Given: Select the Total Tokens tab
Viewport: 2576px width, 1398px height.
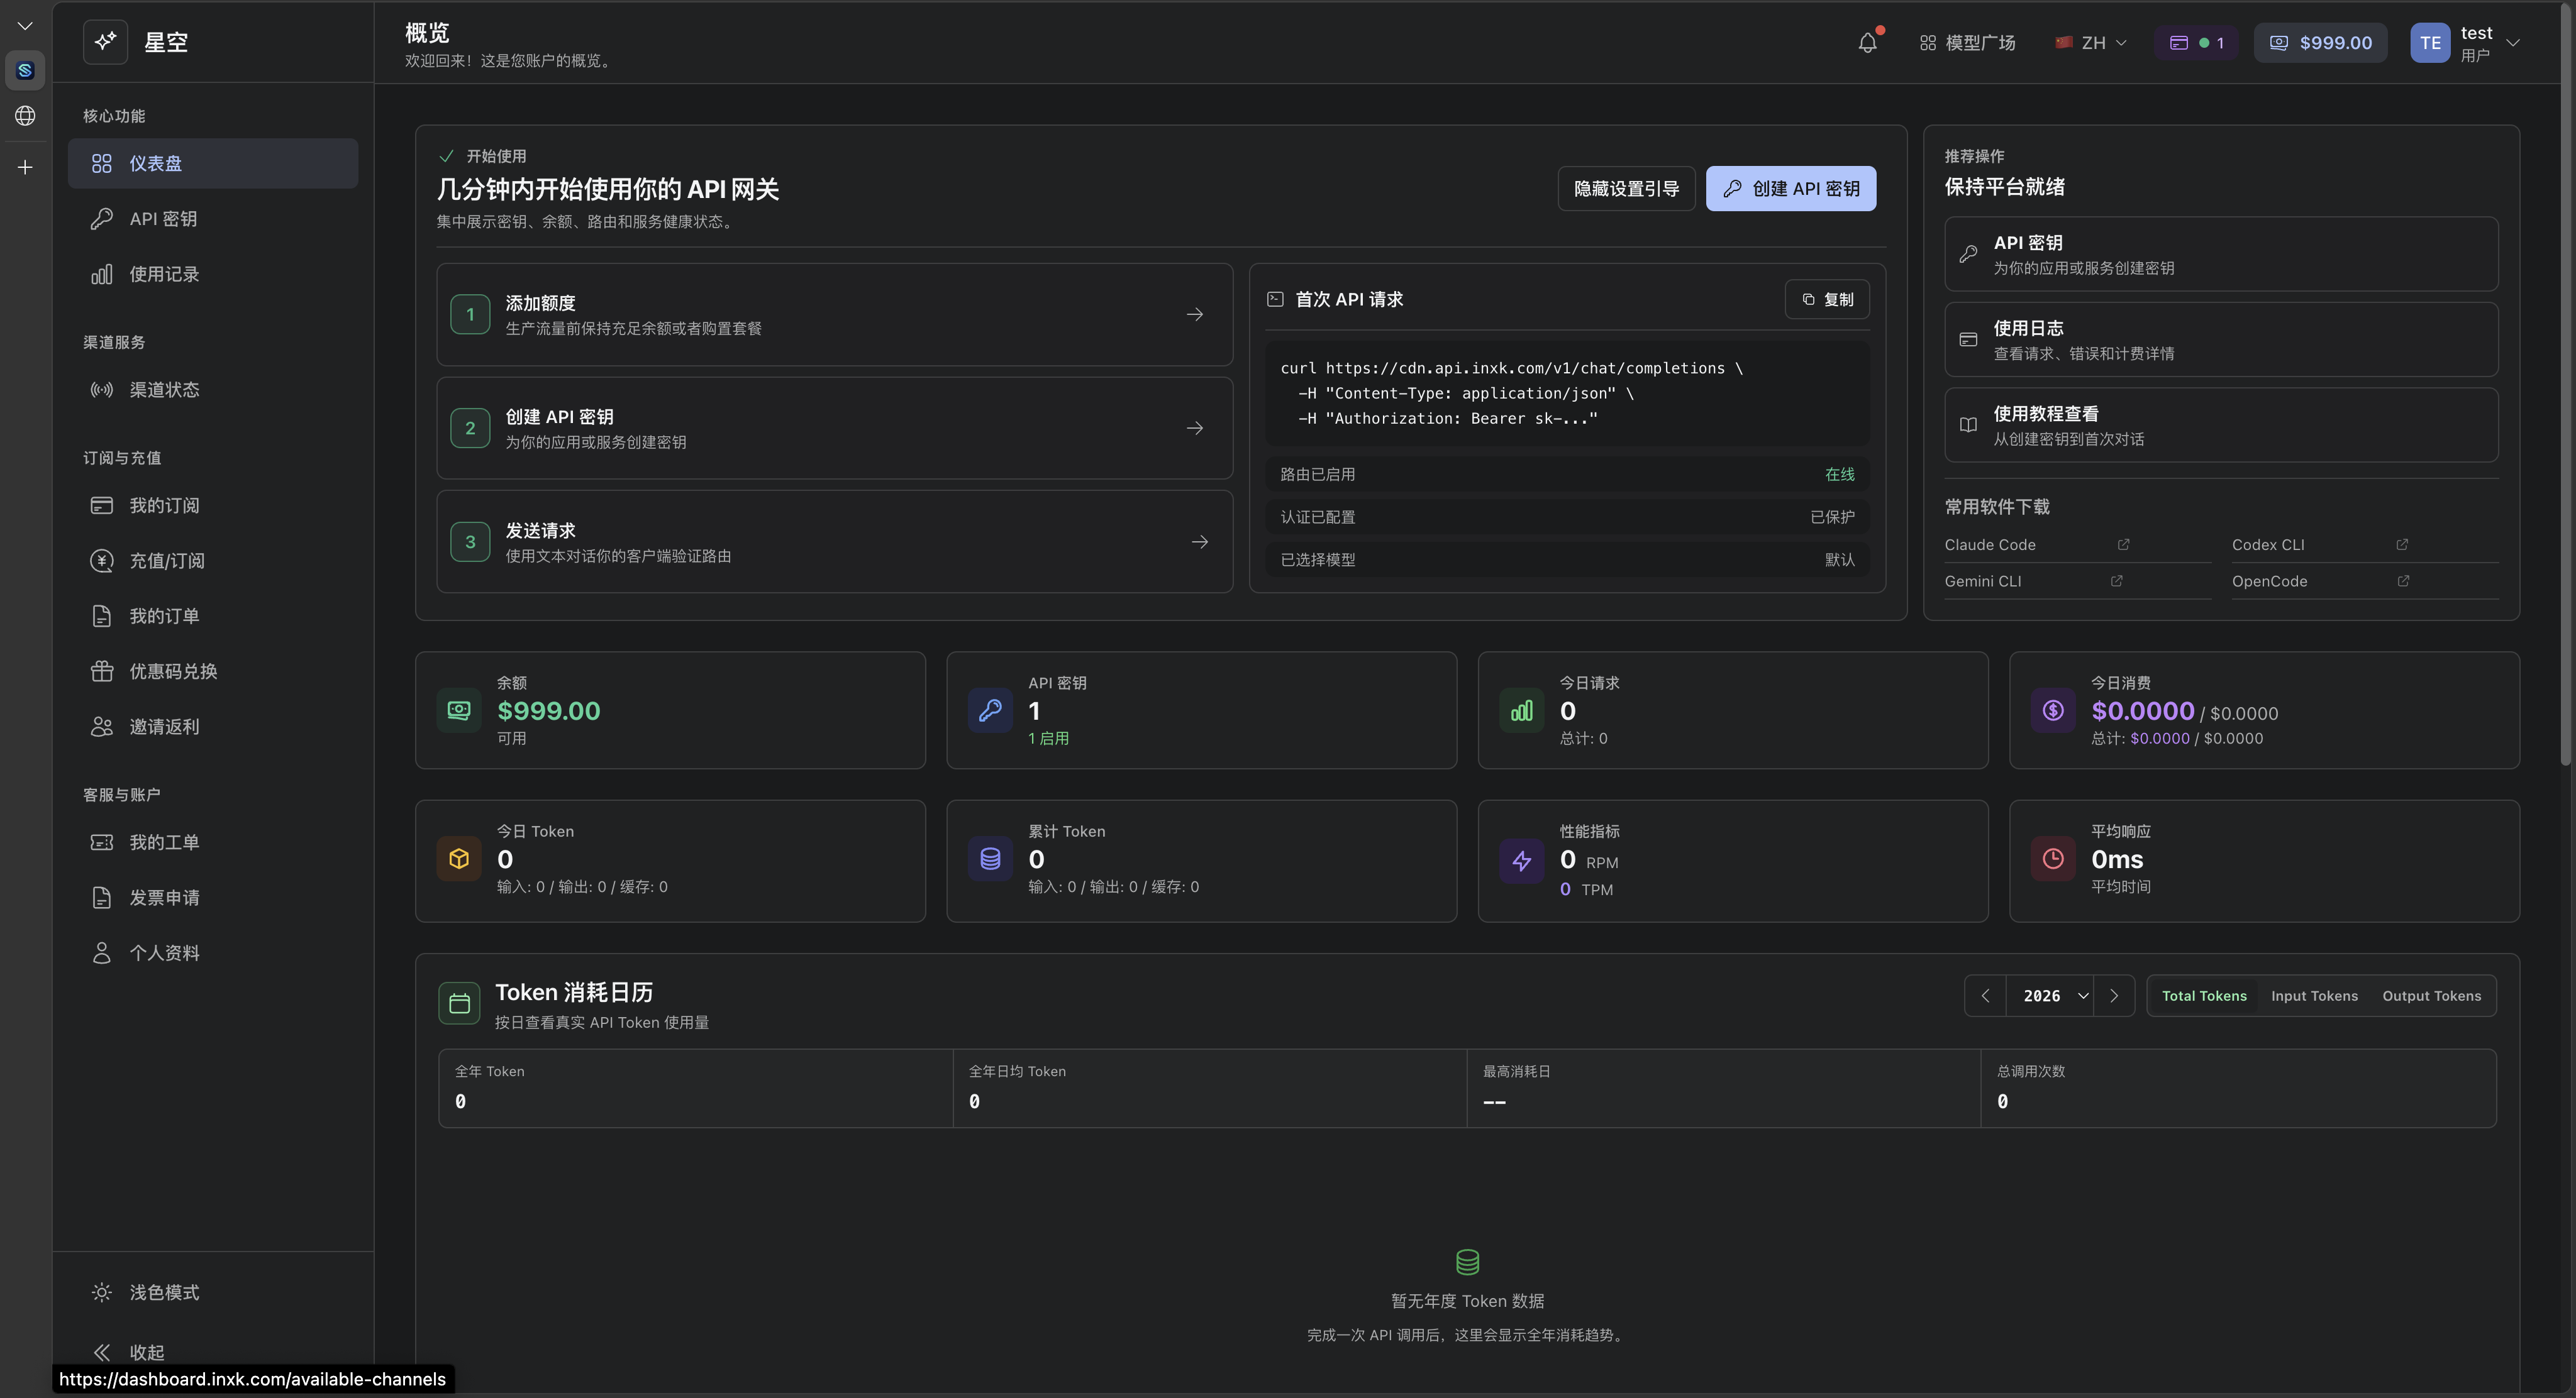Looking at the screenshot, I should pyautogui.click(x=2204, y=995).
